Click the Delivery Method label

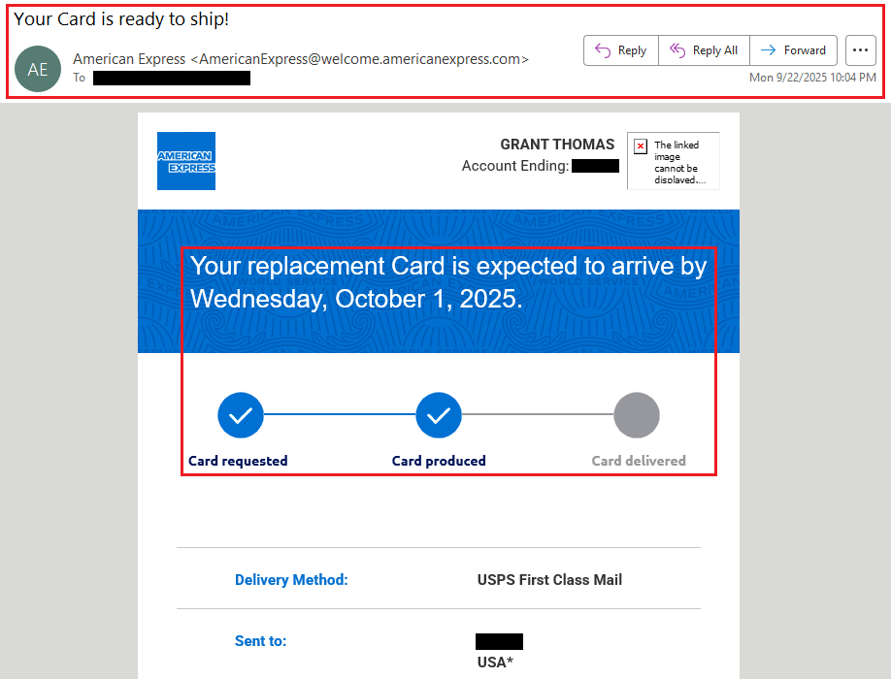tap(291, 580)
